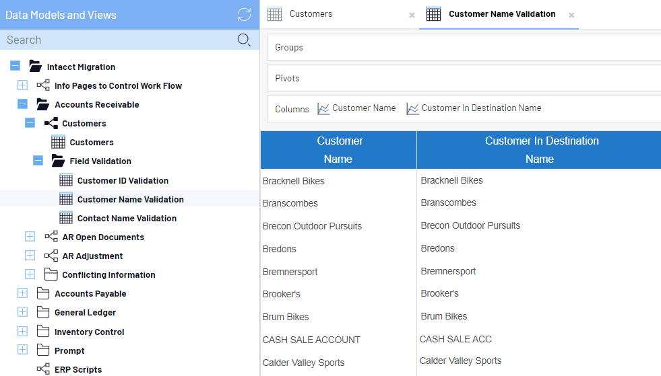Collapse the Accounts Receivable folder

pyautogui.click(x=22, y=104)
